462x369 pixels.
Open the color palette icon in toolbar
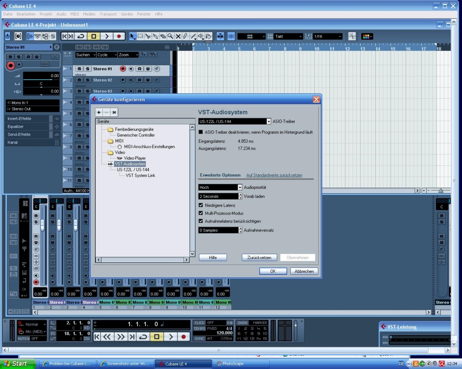366,37
